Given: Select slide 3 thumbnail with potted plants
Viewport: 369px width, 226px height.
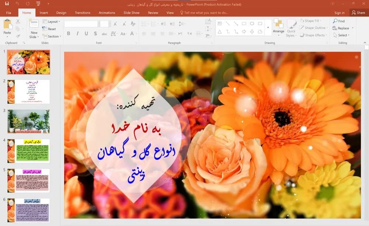Looking at the screenshot, I should [28, 121].
